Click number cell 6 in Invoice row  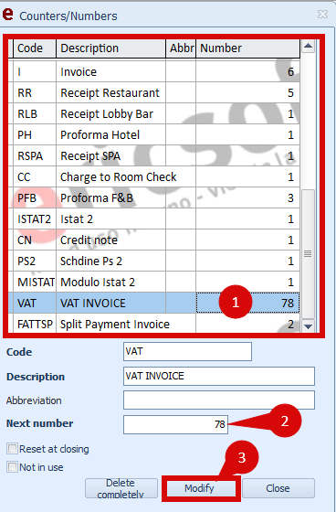(x=247, y=71)
